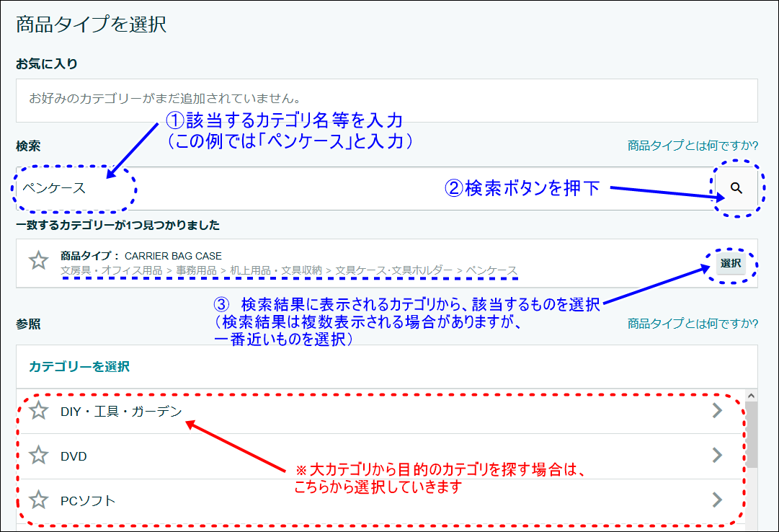Select the PCソフト category row
Image resolution: width=779 pixels, height=532 pixels.
click(380, 501)
